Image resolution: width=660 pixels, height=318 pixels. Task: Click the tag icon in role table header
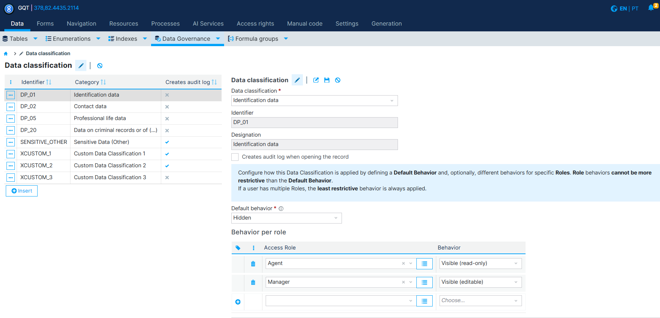click(238, 248)
